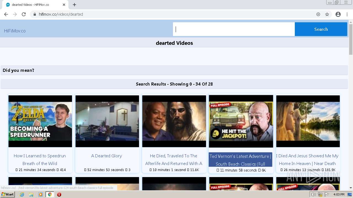Focus the video search text box
Screen dimensions: 353x198
[234, 29]
